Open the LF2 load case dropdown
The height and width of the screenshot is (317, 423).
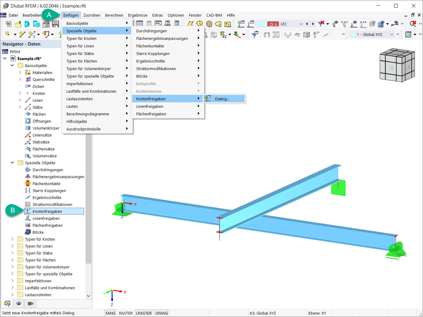[x=302, y=24]
